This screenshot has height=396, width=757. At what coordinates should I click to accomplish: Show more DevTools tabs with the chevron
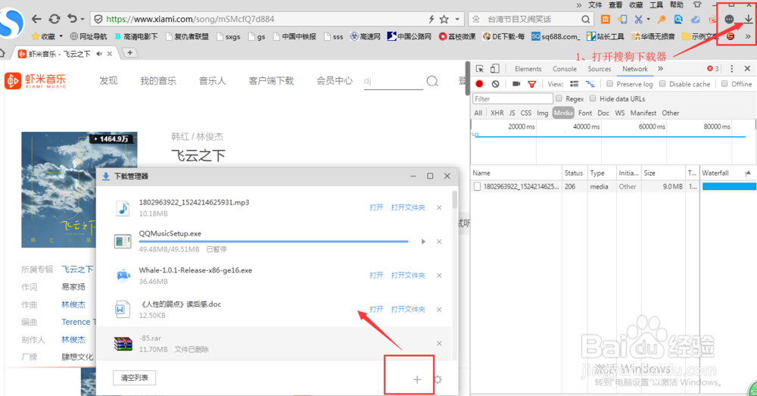pyautogui.click(x=660, y=69)
